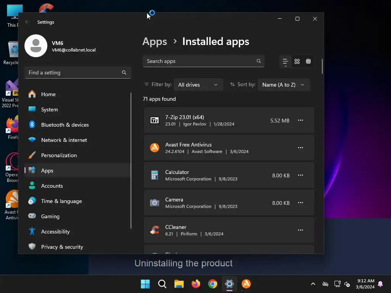Click Camera's 8.00 KB size
The image size is (391, 293).
[281, 203]
